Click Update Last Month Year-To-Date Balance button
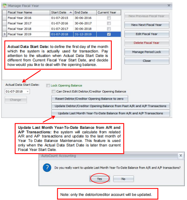The image size is (187, 200). (111, 113)
